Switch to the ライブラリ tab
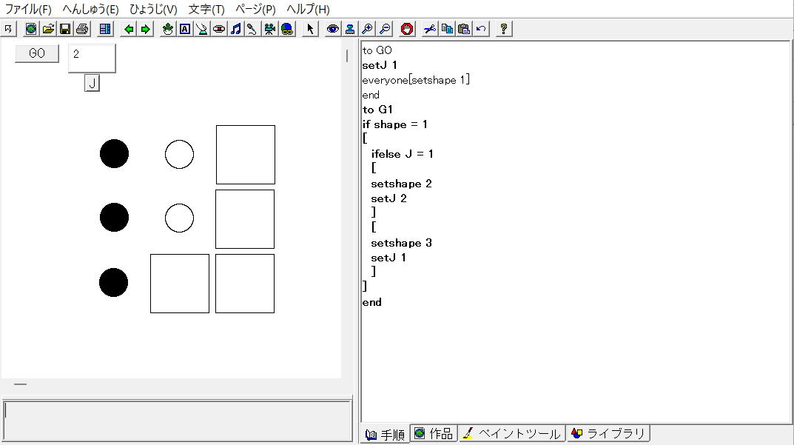794x445 pixels. tap(608, 434)
